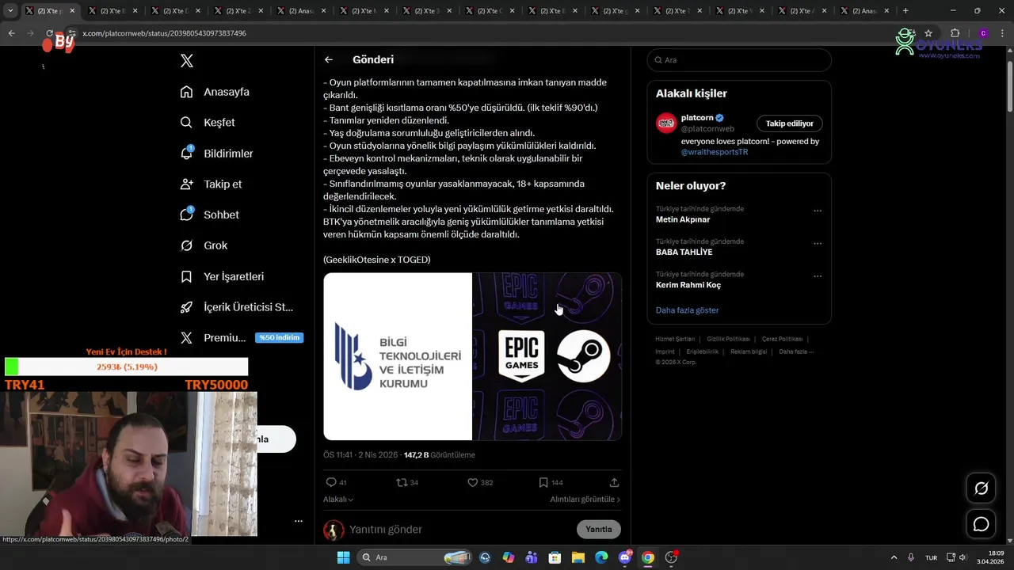Bookmark page with star icon
This screenshot has height=570, width=1014.
928,33
